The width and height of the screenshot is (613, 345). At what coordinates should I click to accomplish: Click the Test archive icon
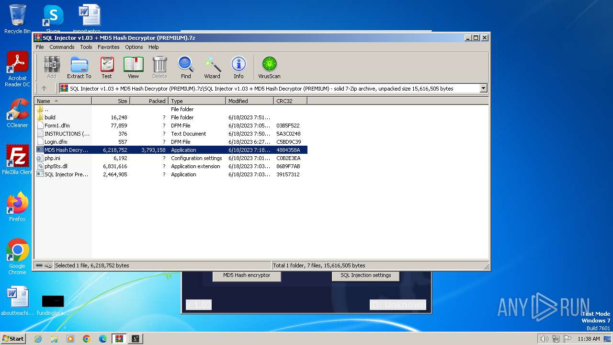coord(107,68)
